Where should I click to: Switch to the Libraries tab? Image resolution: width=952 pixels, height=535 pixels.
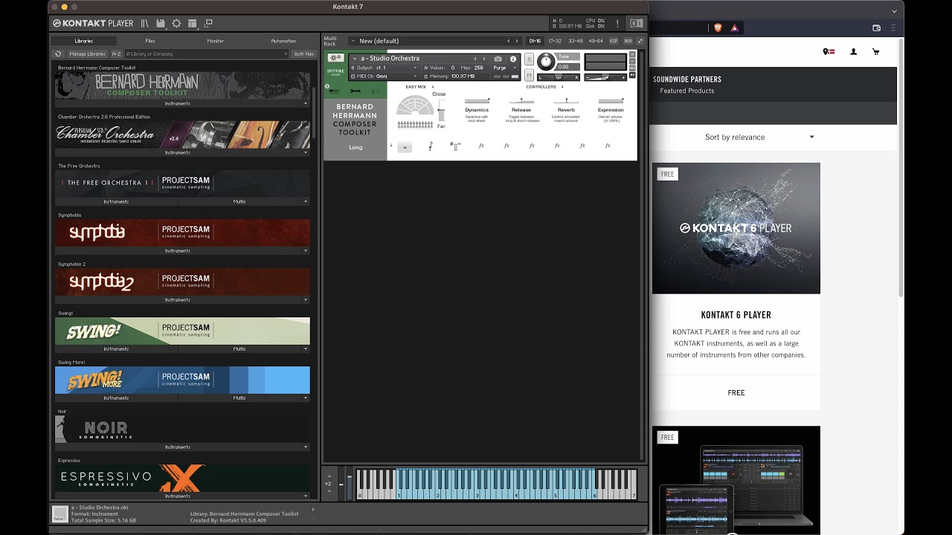pyautogui.click(x=83, y=41)
